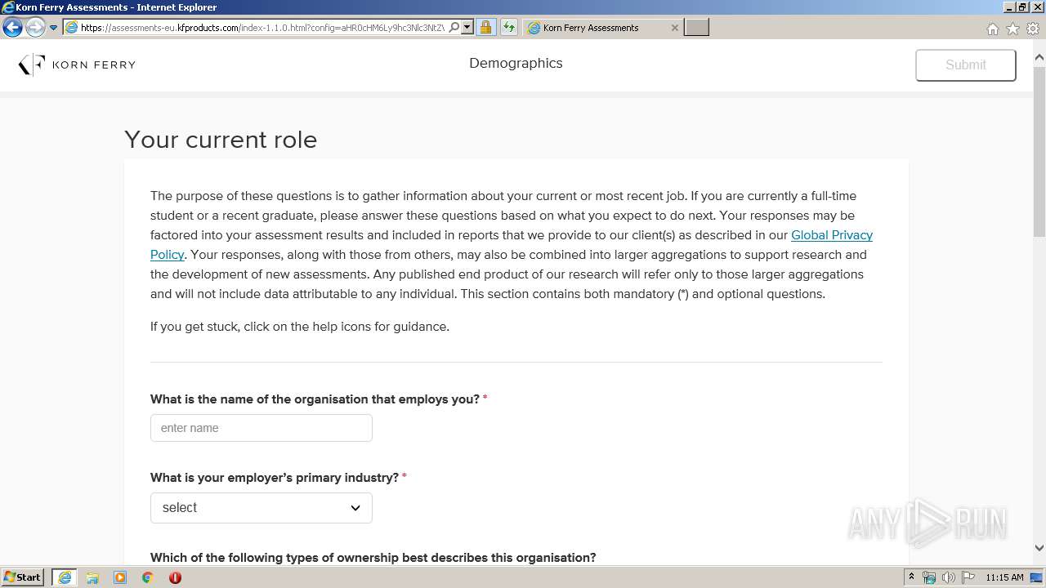Click the page icon in address bar
Viewport: 1046px width, 588px height.
(71, 28)
